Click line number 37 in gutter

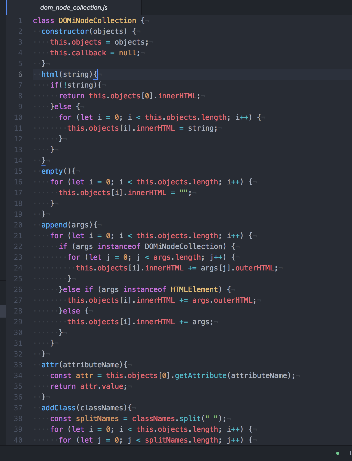click(18, 408)
